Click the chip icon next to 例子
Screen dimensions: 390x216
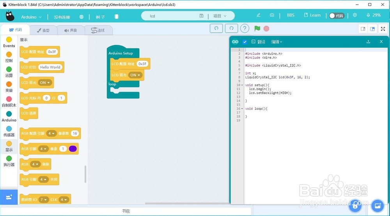pos(116,17)
